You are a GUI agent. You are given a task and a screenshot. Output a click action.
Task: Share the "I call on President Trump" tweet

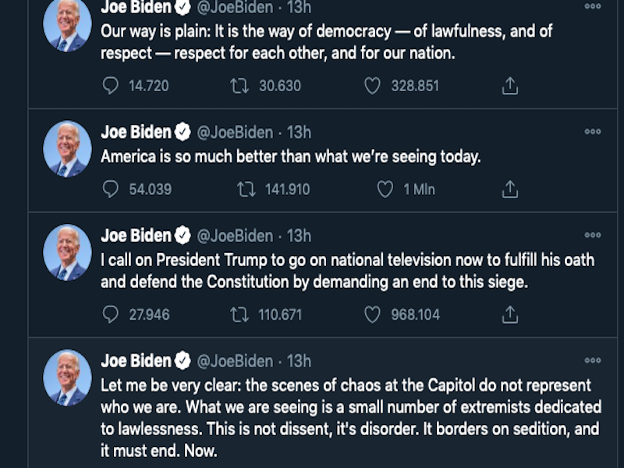[510, 314]
